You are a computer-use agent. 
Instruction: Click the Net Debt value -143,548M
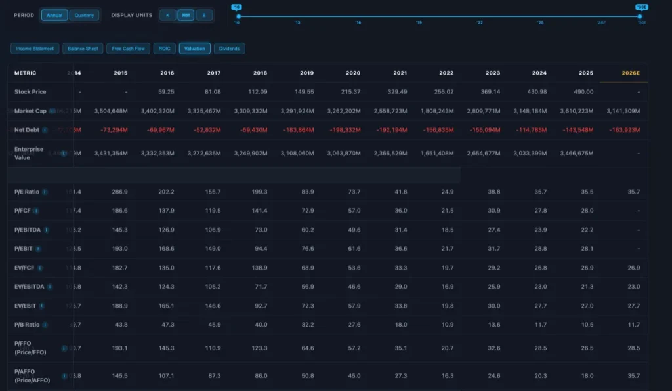[x=577, y=130]
